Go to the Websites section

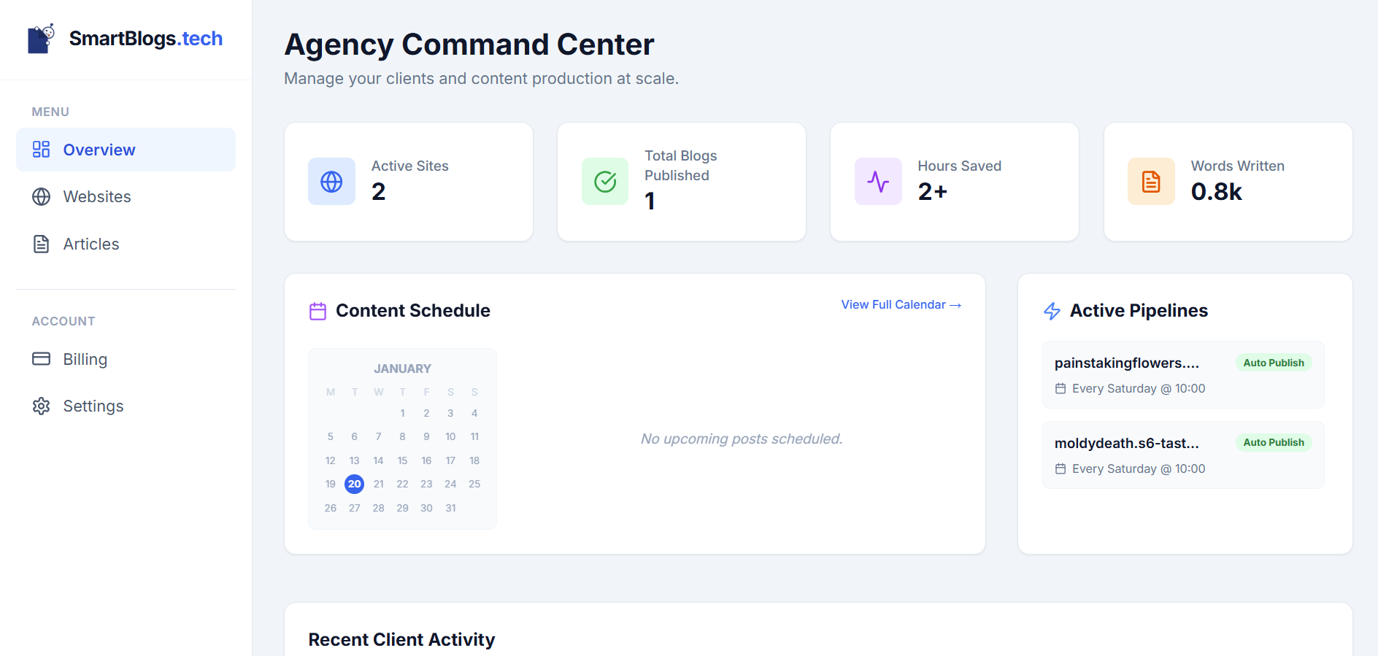[96, 197]
